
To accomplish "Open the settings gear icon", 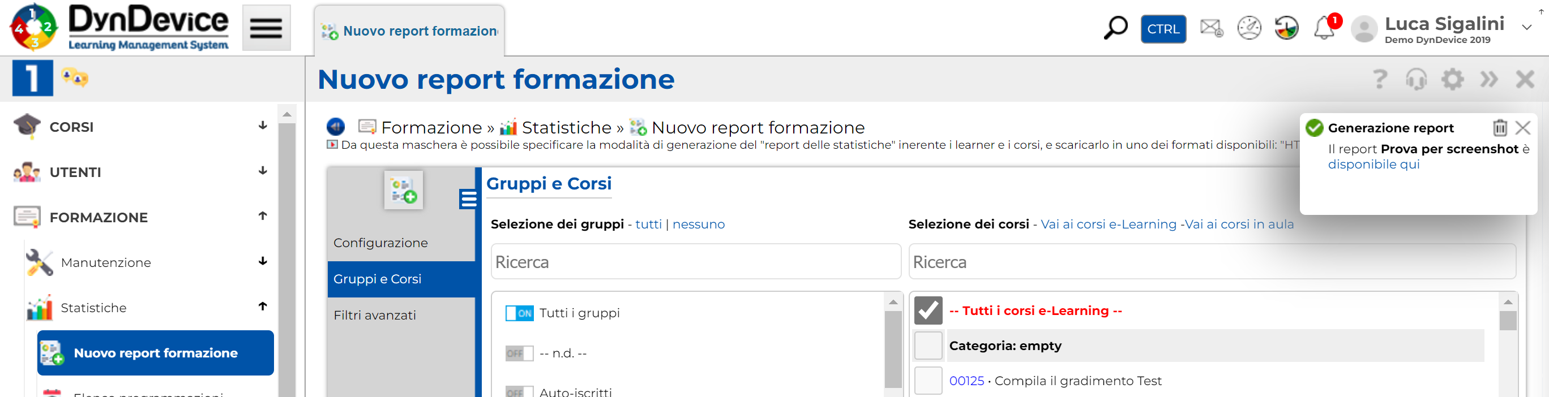I will [1452, 79].
